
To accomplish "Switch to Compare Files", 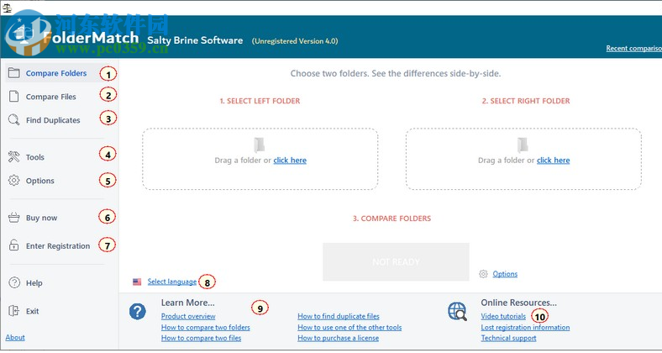I will click(50, 97).
